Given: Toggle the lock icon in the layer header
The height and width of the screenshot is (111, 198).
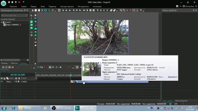Looking at the screenshot, I should point(5,78).
